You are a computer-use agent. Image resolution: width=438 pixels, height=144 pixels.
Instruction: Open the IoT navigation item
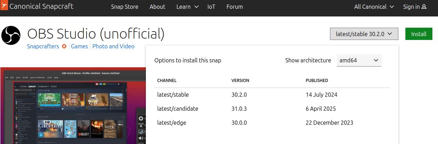[x=211, y=7]
